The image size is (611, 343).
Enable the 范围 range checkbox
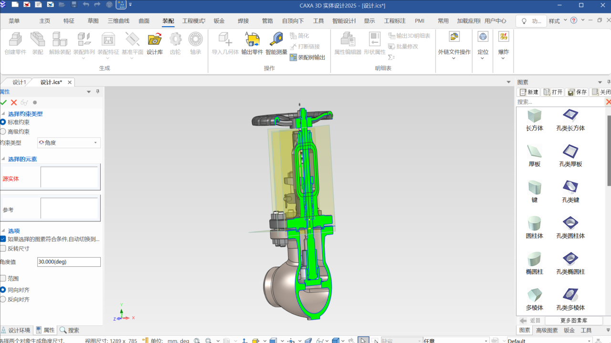(3, 279)
